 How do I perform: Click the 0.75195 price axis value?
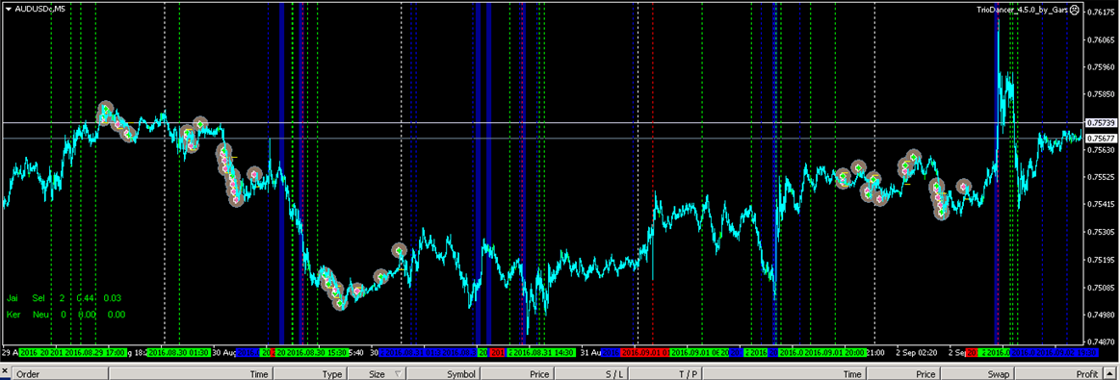(1100, 260)
